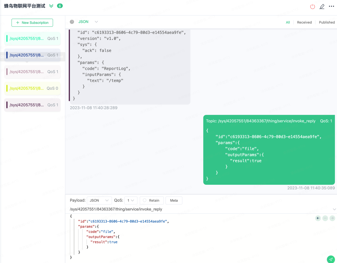
Task: Click the timestamp 2023-11-08 11:40:35:089
Action: (311, 188)
